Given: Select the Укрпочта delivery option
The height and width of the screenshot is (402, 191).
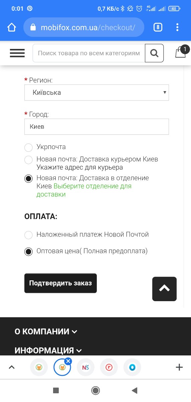Looking at the screenshot, I should pyautogui.click(x=29, y=147).
